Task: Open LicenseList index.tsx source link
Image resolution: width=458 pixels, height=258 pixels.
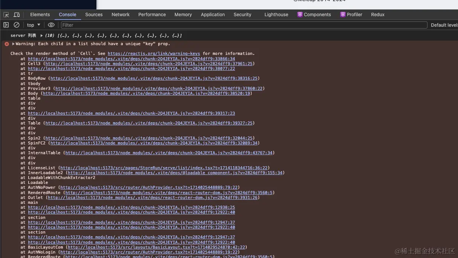Action: coord(164,168)
